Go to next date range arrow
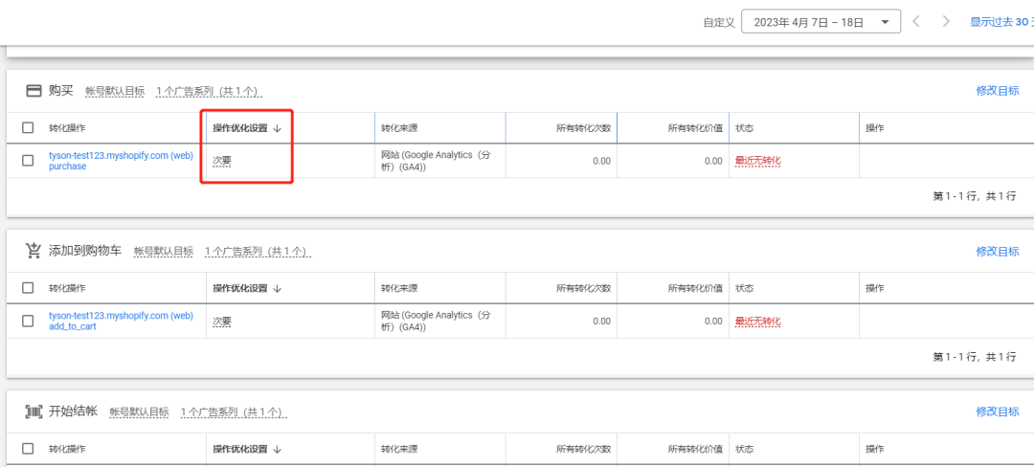Screen dimensions: 1034x467 [x=946, y=21]
